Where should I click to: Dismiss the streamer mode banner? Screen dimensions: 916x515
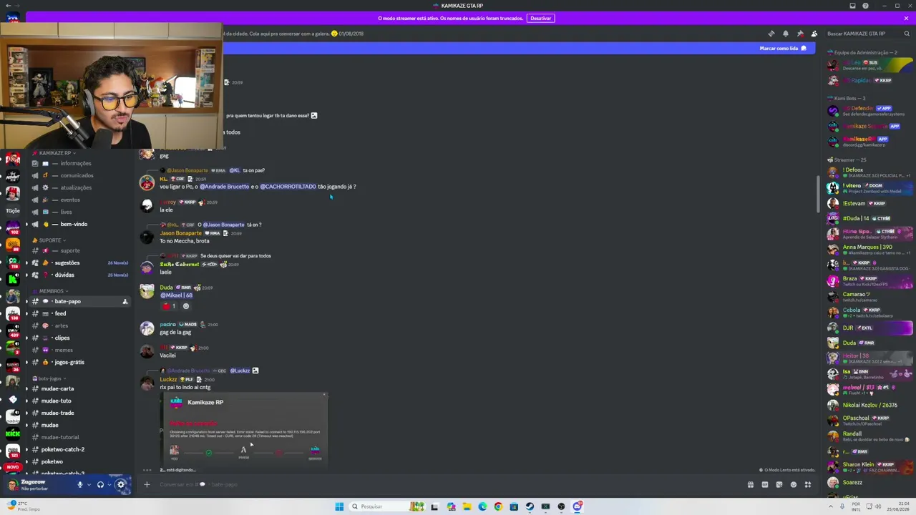[906, 18]
